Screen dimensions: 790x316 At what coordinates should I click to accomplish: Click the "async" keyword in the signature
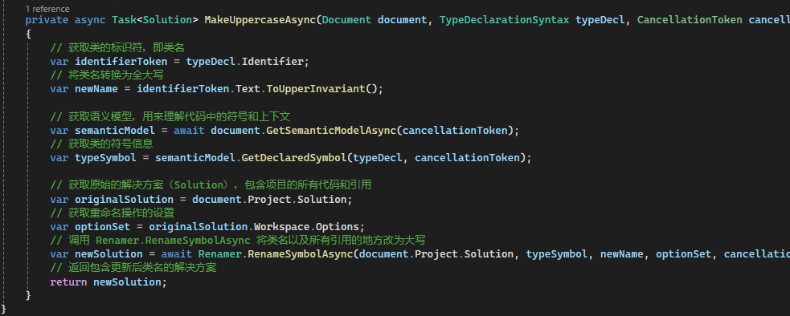pyautogui.click(x=90, y=20)
